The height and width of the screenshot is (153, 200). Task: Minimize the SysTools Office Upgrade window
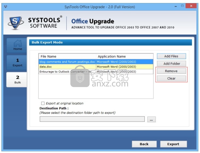[x=176, y=6]
